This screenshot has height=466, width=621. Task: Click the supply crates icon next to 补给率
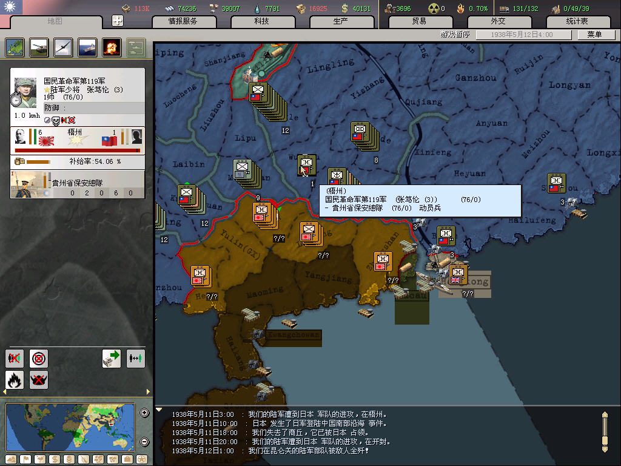20,161
